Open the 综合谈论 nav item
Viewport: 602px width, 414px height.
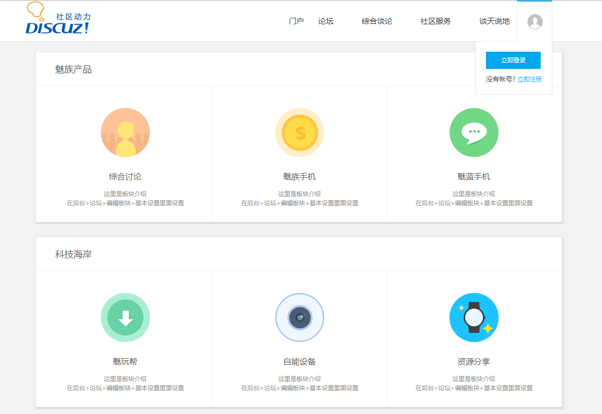pyautogui.click(x=377, y=21)
